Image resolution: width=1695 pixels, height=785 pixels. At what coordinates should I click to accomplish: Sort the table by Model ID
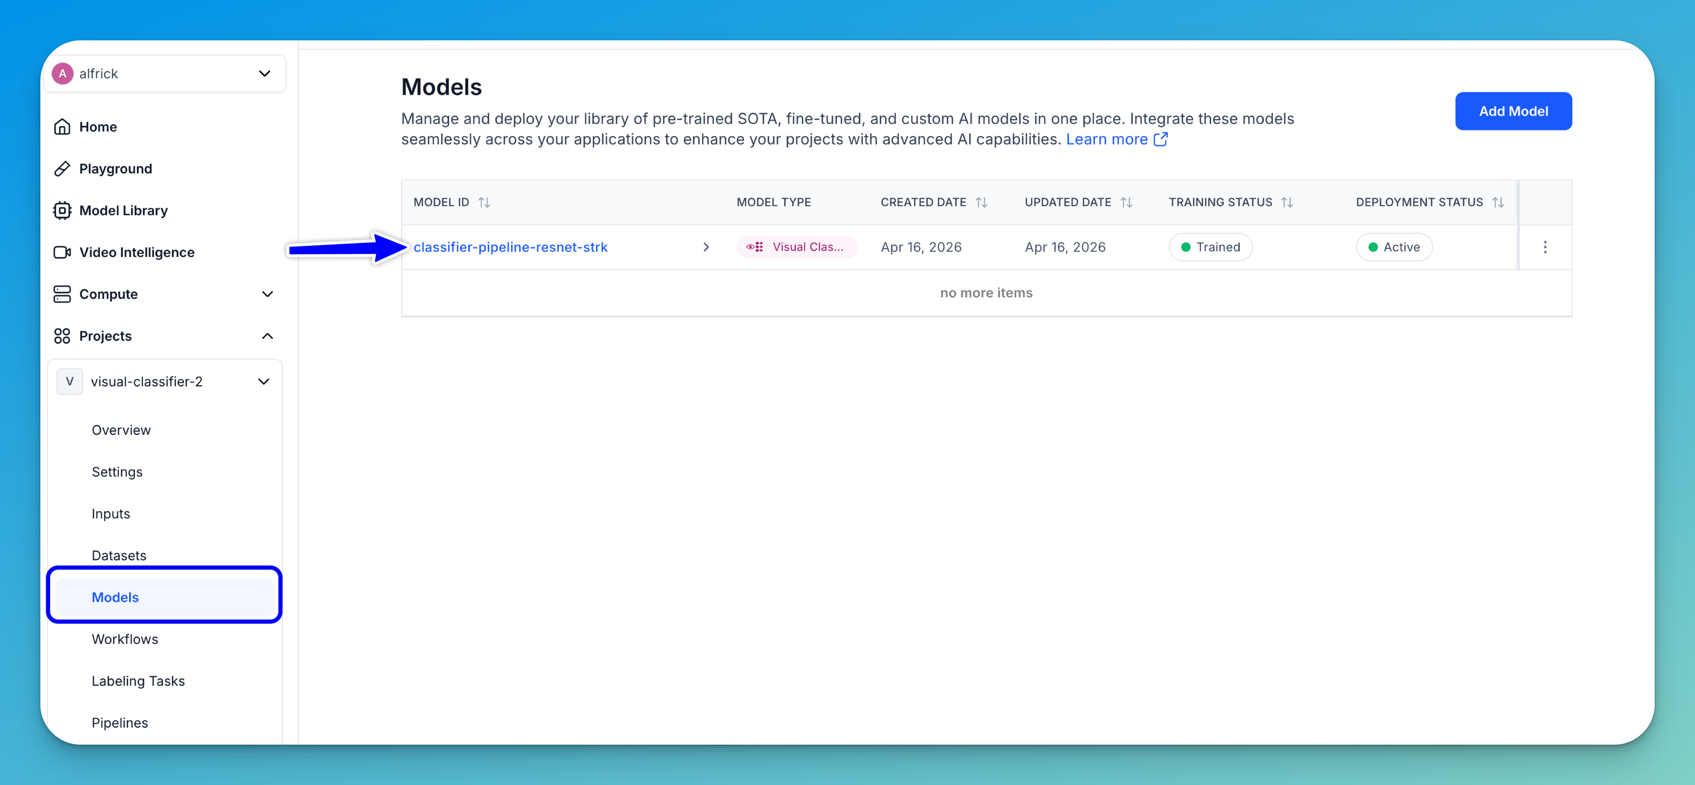pos(484,203)
